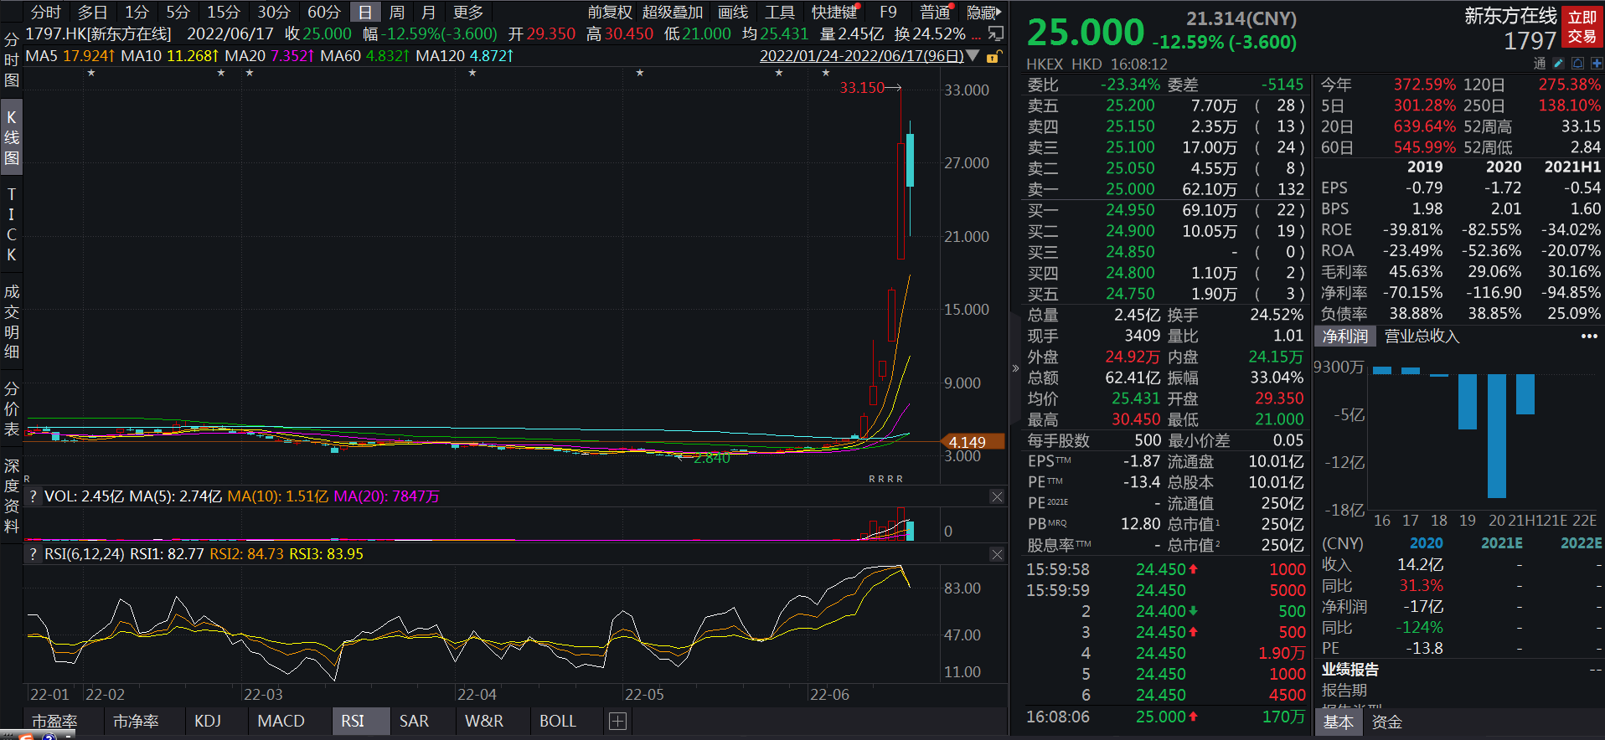Select the 营业总收入 chart tab
The height and width of the screenshot is (740, 1605).
click(x=1422, y=336)
